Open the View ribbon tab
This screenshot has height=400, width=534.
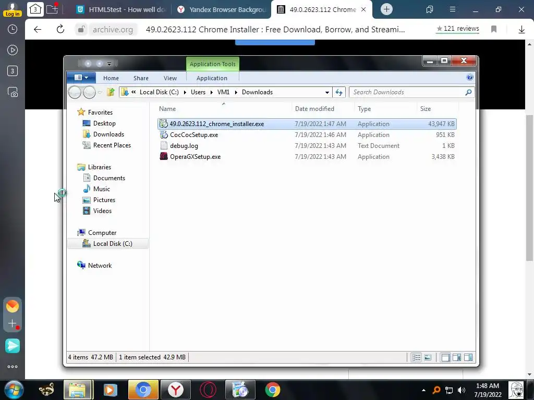(x=170, y=78)
